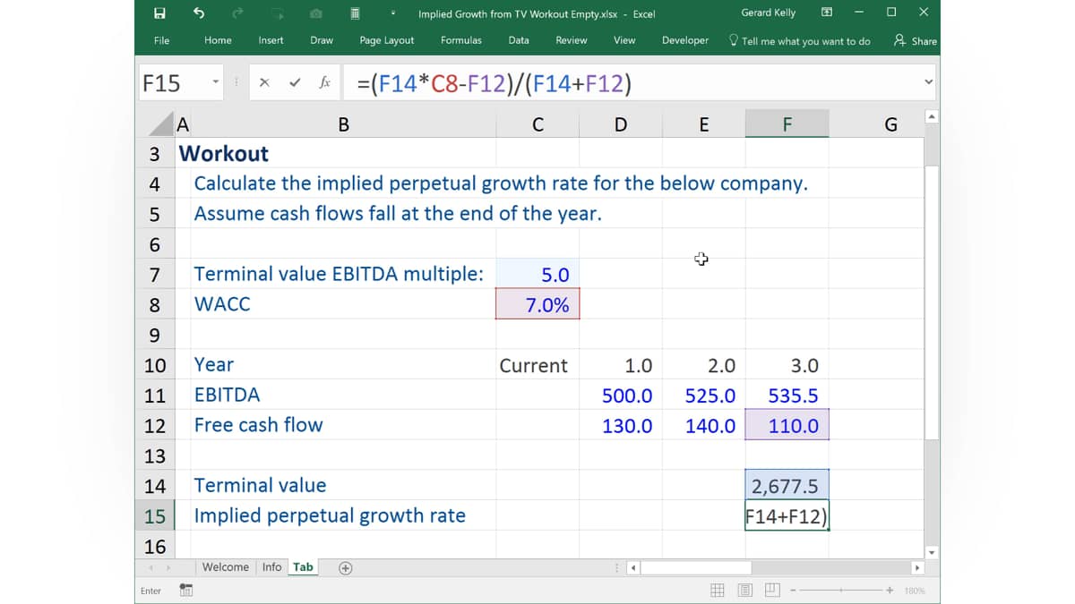Select free cash flow cell 130.0
The width and height of the screenshot is (1075, 604).
click(x=621, y=426)
